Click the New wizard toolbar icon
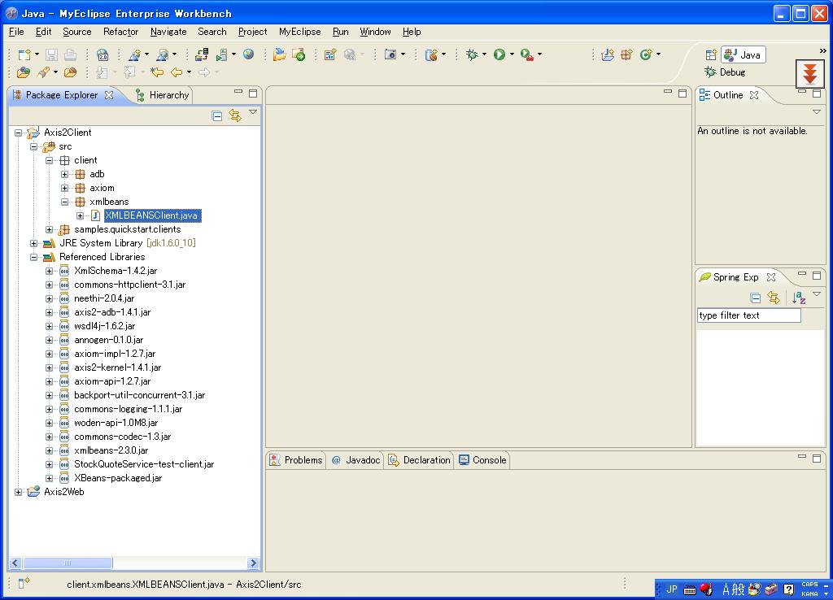 point(24,54)
